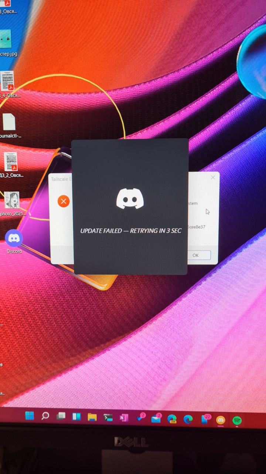
Task: Click the 'Discord' label under the desktop shortcut
Action: pos(14,251)
